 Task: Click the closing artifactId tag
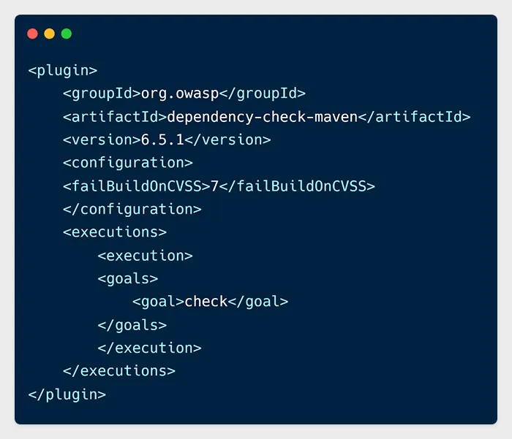pyautogui.click(x=415, y=117)
